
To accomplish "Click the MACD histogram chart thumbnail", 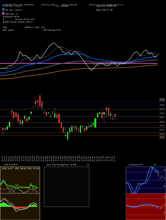I will [20, 207].
